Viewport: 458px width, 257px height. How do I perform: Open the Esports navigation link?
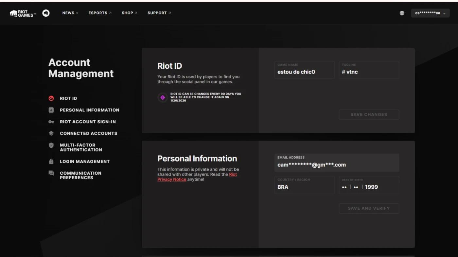[x=100, y=13]
